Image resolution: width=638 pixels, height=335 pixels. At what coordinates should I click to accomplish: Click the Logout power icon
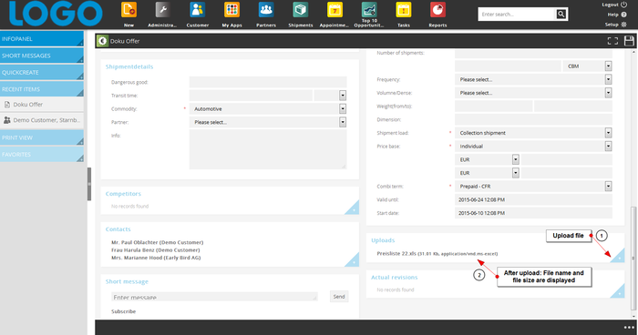click(x=623, y=5)
